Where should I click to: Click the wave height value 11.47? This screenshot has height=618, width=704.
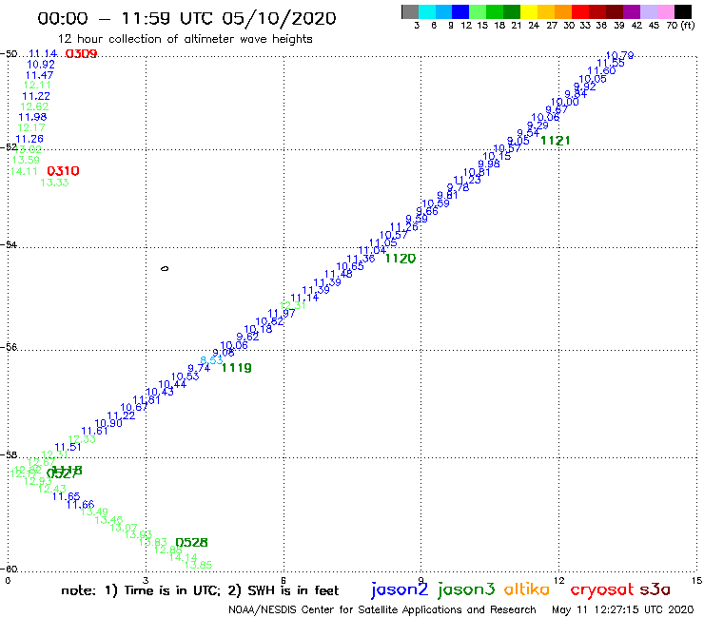tap(40, 75)
